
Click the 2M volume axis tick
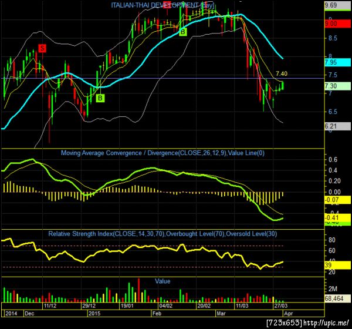[333, 289]
